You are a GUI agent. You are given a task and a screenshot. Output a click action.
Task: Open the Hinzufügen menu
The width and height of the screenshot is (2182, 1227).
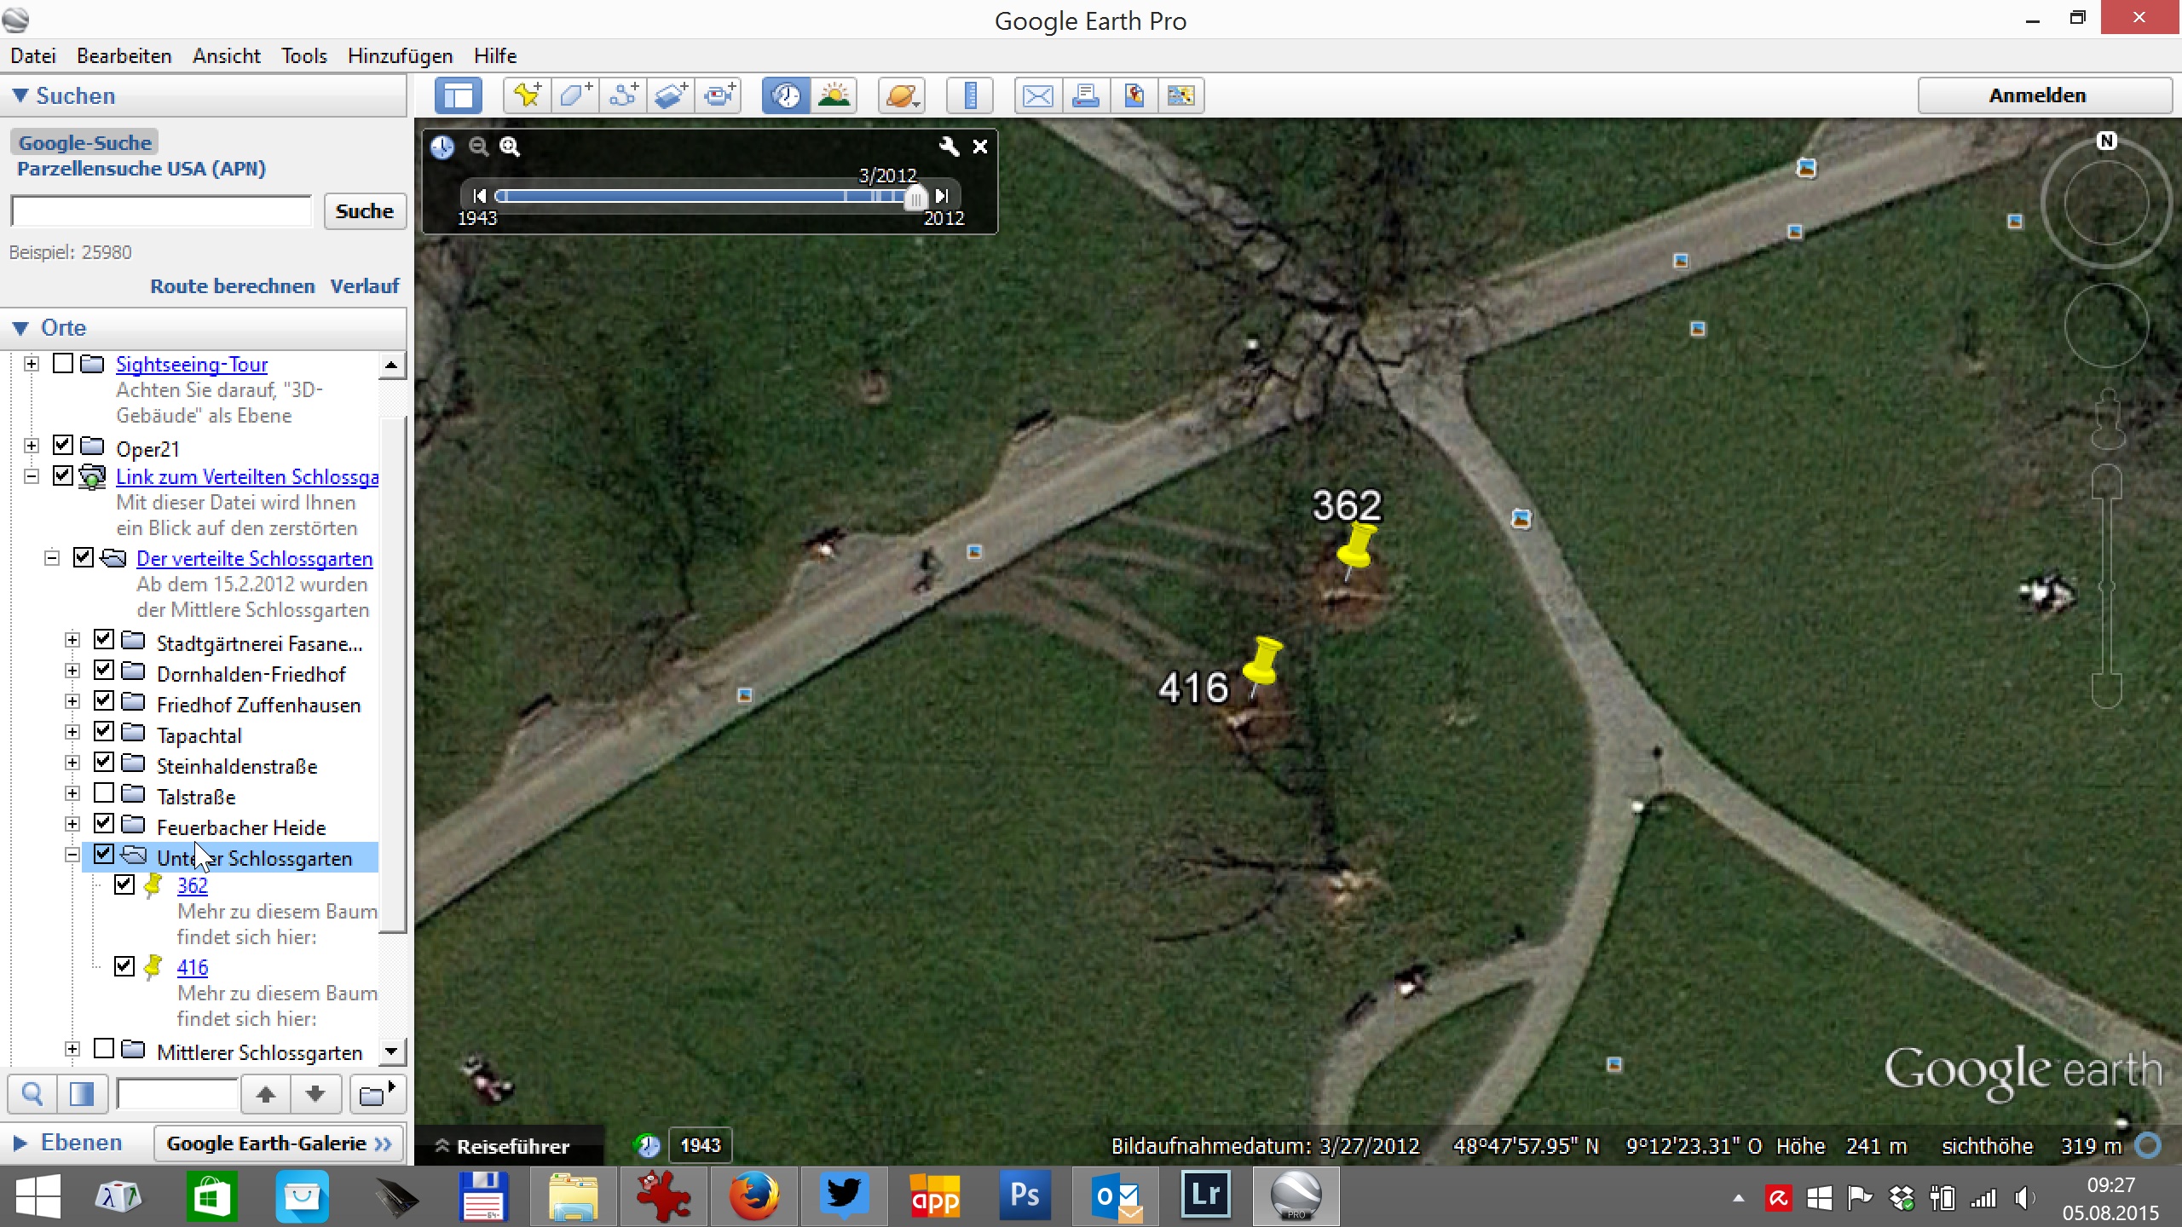(x=400, y=56)
